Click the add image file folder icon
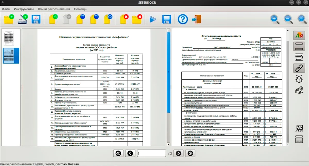309x166 pixels. click(x=9, y=19)
